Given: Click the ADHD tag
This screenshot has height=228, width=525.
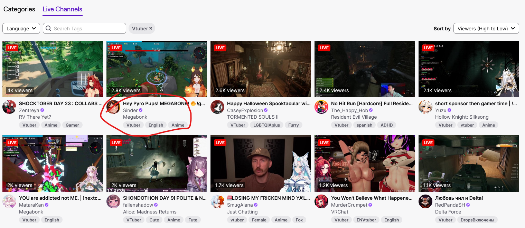Looking at the screenshot, I should pos(386,125).
